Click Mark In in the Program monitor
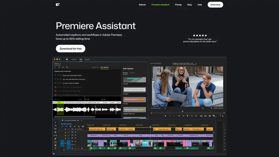The height and width of the screenshot is (157, 279). pos(170,116)
